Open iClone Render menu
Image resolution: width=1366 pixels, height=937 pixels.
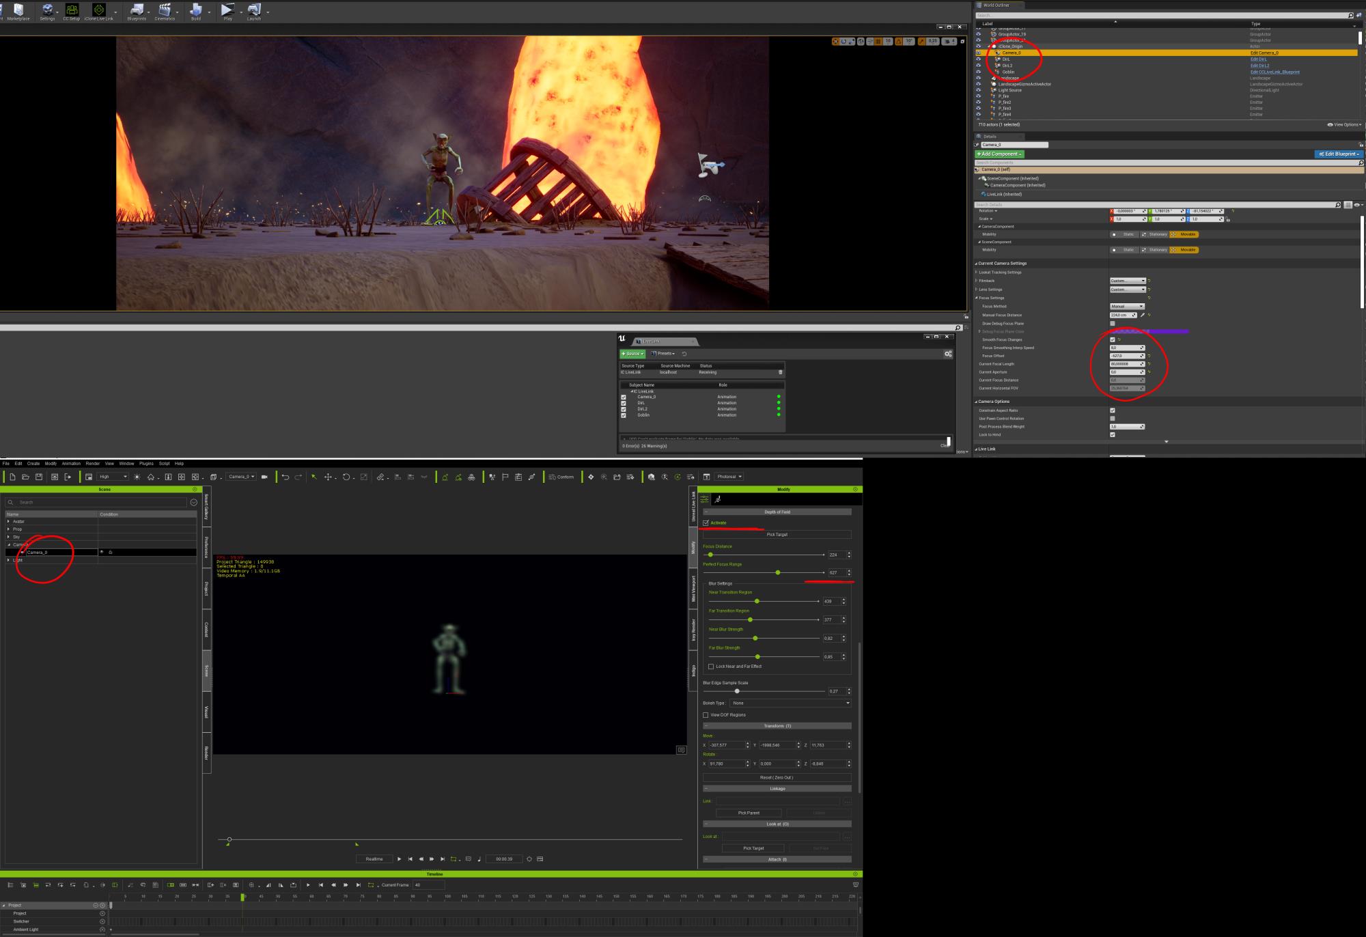(x=93, y=464)
